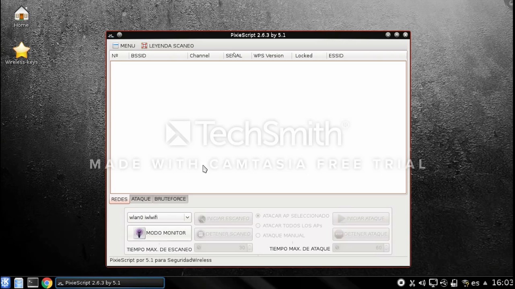Click 'TIEMPO MAX. DE ESCANEO' label
The image size is (515, 289).
[x=159, y=250]
